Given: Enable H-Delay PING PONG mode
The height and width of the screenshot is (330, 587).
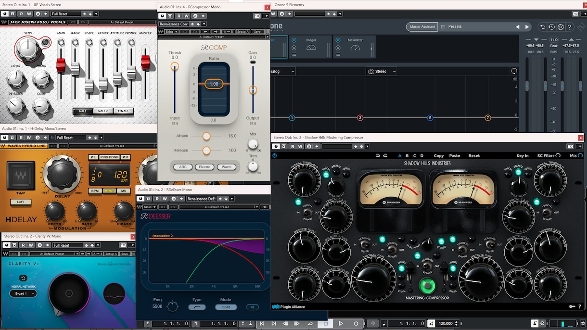Looking at the screenshot, I should (109, 157).
